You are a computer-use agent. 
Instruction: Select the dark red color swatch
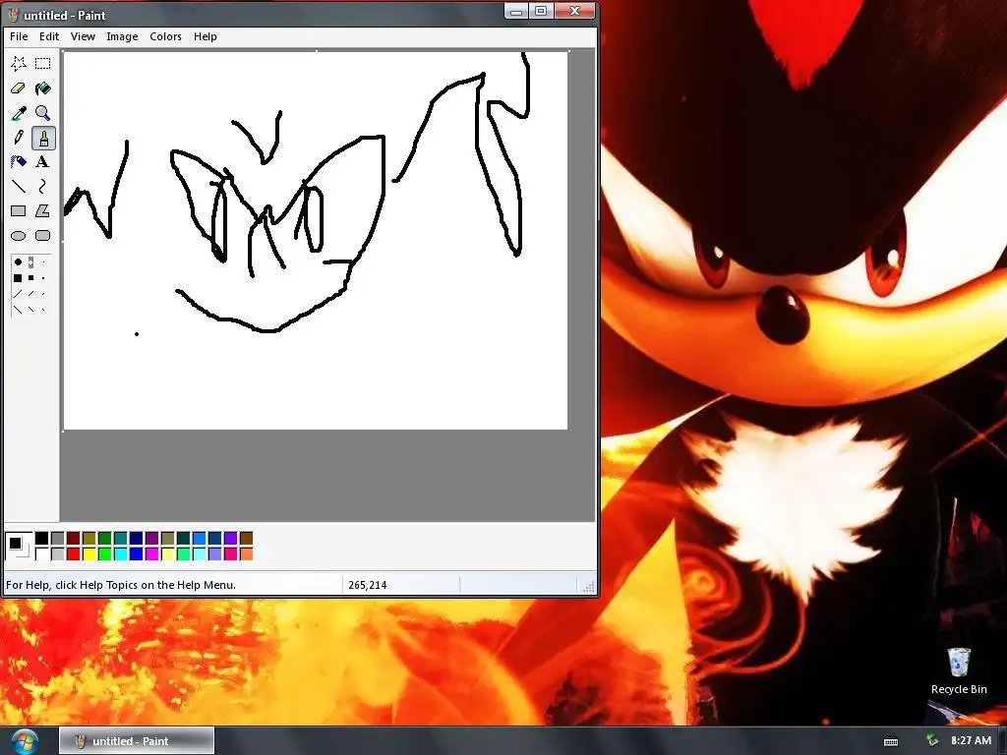tap(73, 538)
